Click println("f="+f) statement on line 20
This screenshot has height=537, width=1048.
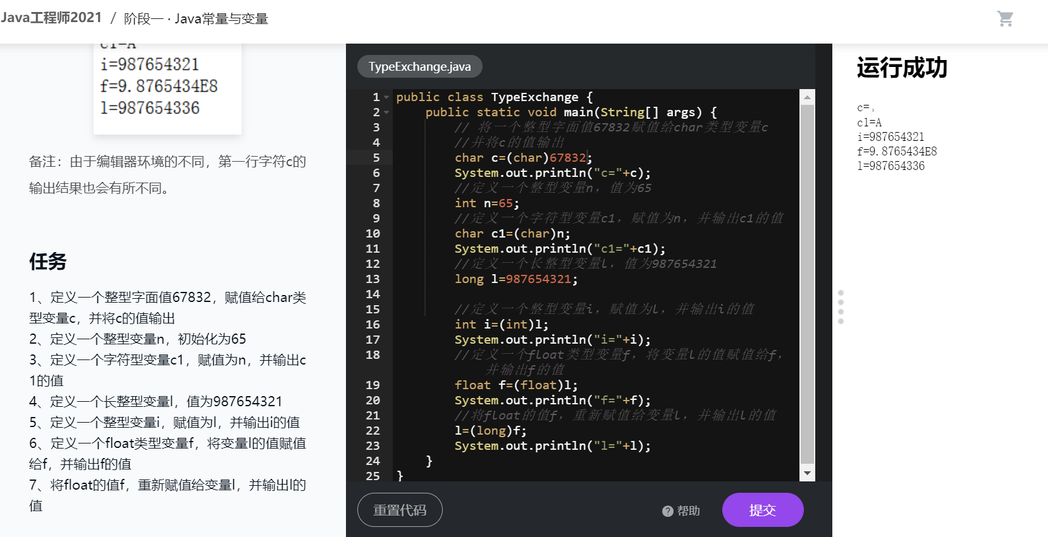tap(553, 401)
